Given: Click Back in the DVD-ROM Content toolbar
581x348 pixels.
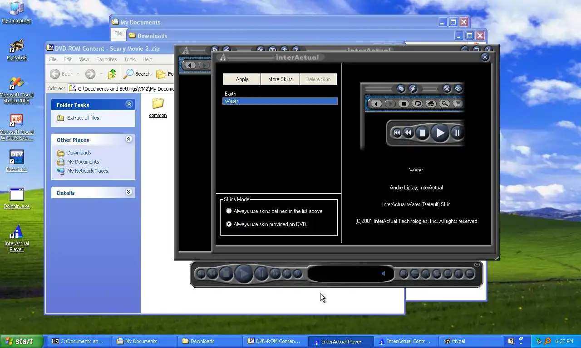Looking at the screenshot, I should 61,73.
